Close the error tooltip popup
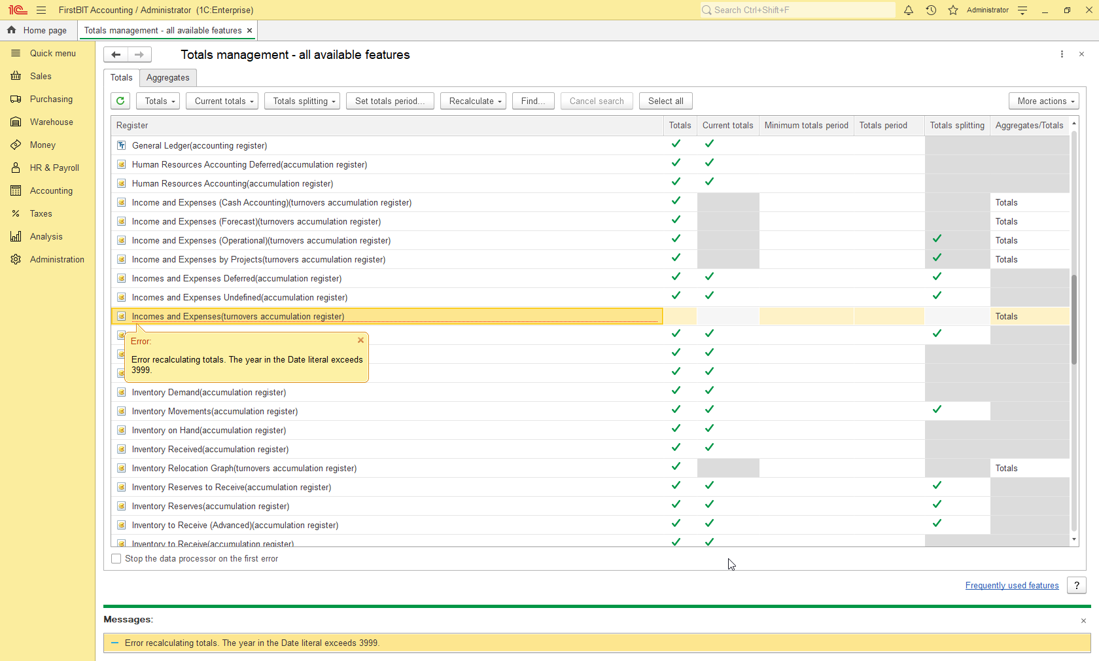The height and width of the screenshot is (661, 1099). tap(360, 340)
